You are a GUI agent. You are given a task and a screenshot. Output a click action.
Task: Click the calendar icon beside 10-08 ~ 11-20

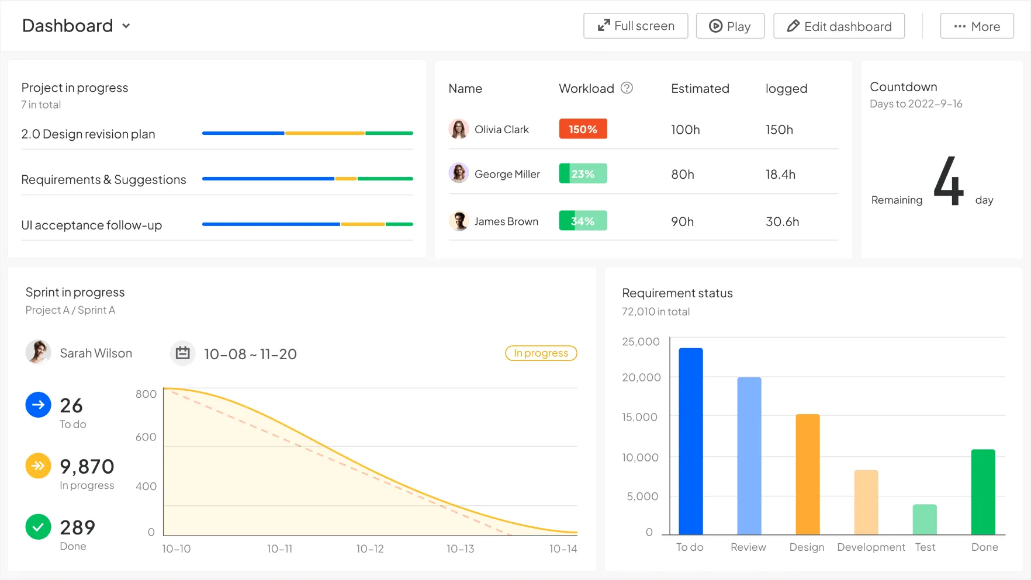point(182,353)
